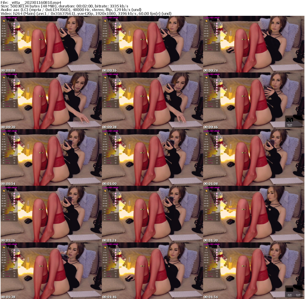Select the coin token icon in tip menu

(x=4, y=21)
